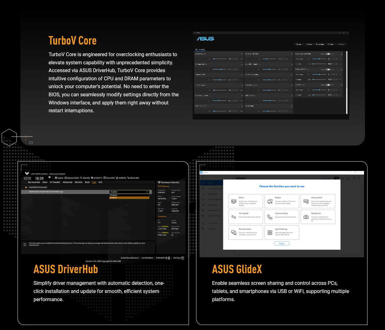Select the File Transfer arrows icon
This screenshot has height=330, width=385.
[x=234, y=217]
